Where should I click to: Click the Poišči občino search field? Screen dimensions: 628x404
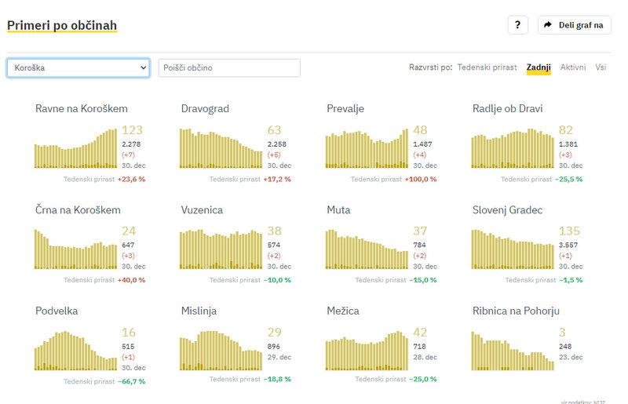pos(229,67)
